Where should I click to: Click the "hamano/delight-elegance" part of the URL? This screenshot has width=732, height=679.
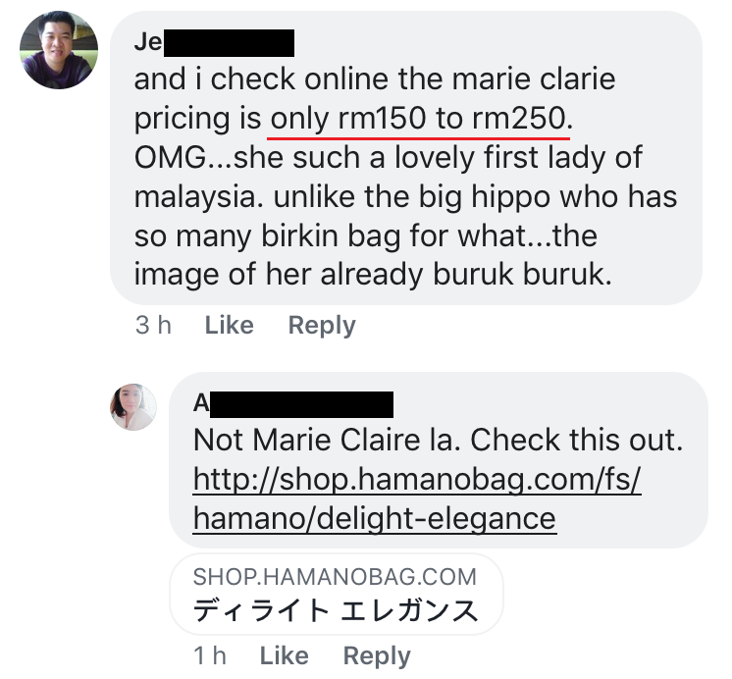[375, 517]
